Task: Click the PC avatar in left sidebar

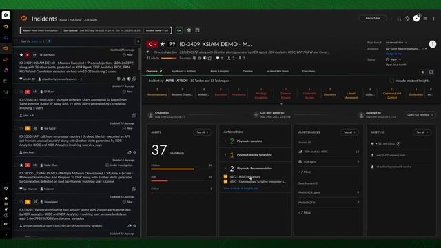Action: pos(6,224)
